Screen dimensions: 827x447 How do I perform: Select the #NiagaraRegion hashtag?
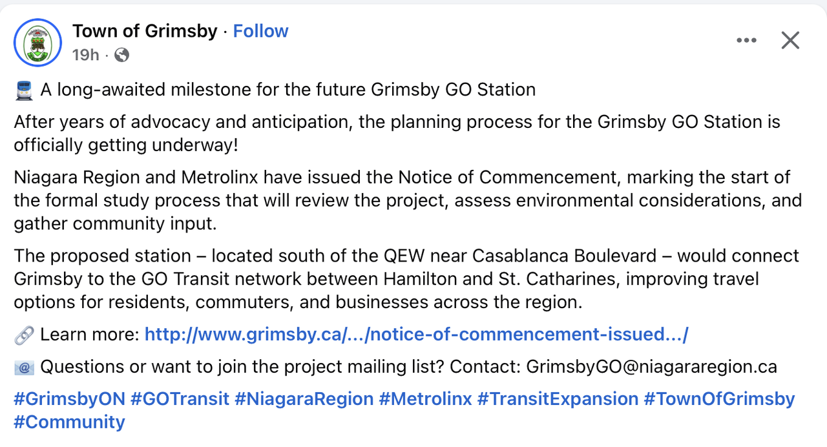(304, 399)
